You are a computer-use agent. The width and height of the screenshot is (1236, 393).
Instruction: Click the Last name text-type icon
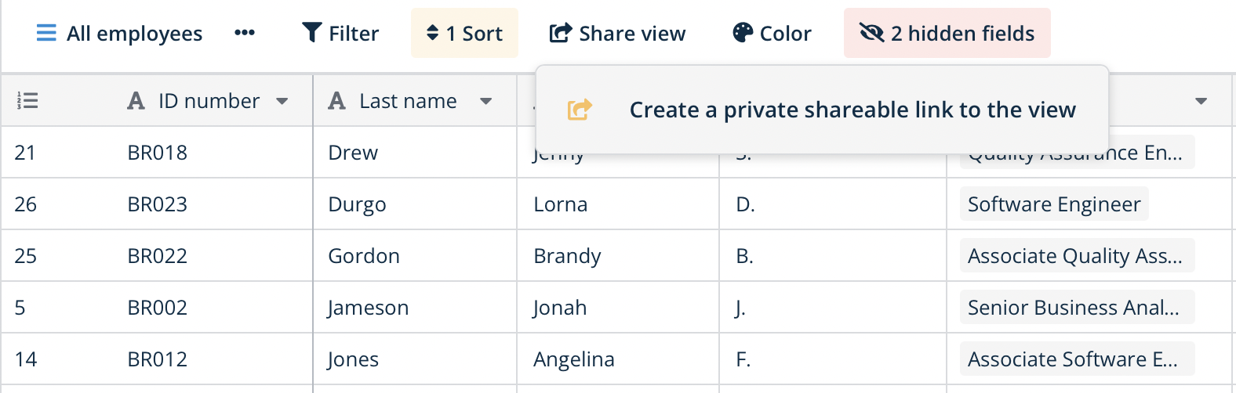(x=337, y=101)
